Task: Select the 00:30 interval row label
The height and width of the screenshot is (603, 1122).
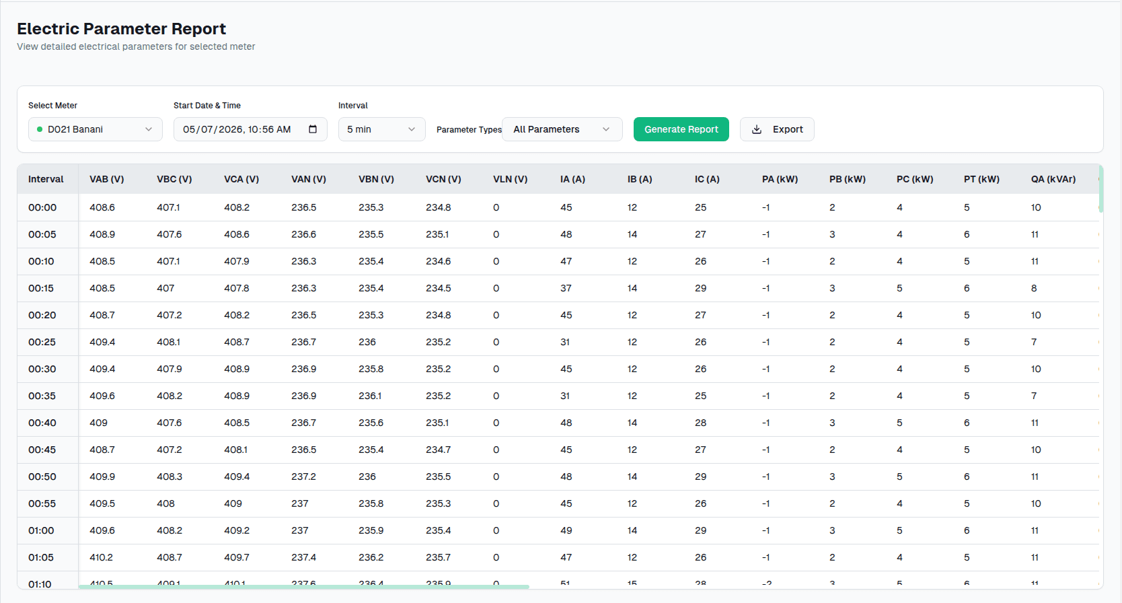Action: click(x=42, y=369)
